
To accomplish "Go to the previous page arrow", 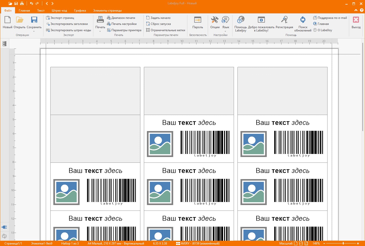I will pos(47,4).
